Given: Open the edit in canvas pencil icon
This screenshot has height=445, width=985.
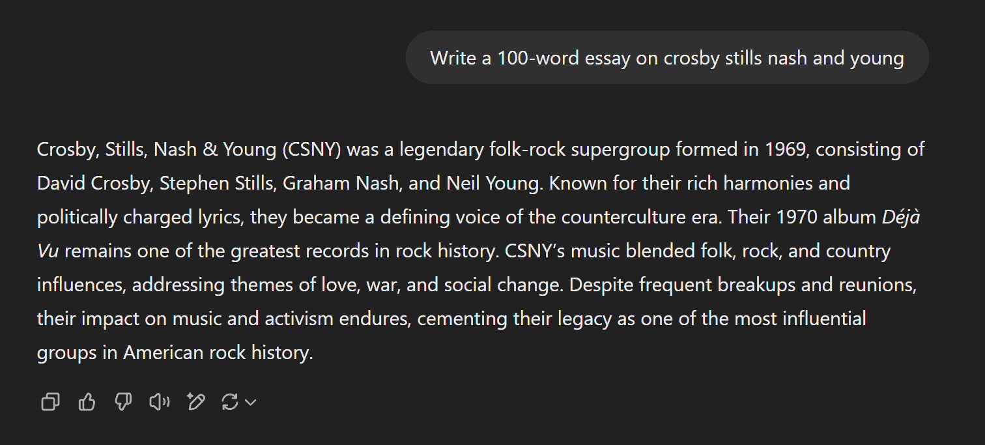Looking at the screenshot, I should [195, 402].
